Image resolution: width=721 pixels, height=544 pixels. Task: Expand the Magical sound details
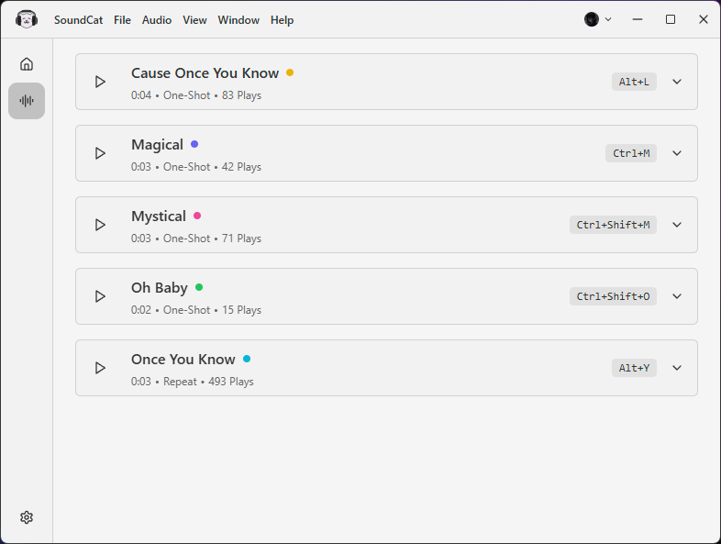[677, 153]
